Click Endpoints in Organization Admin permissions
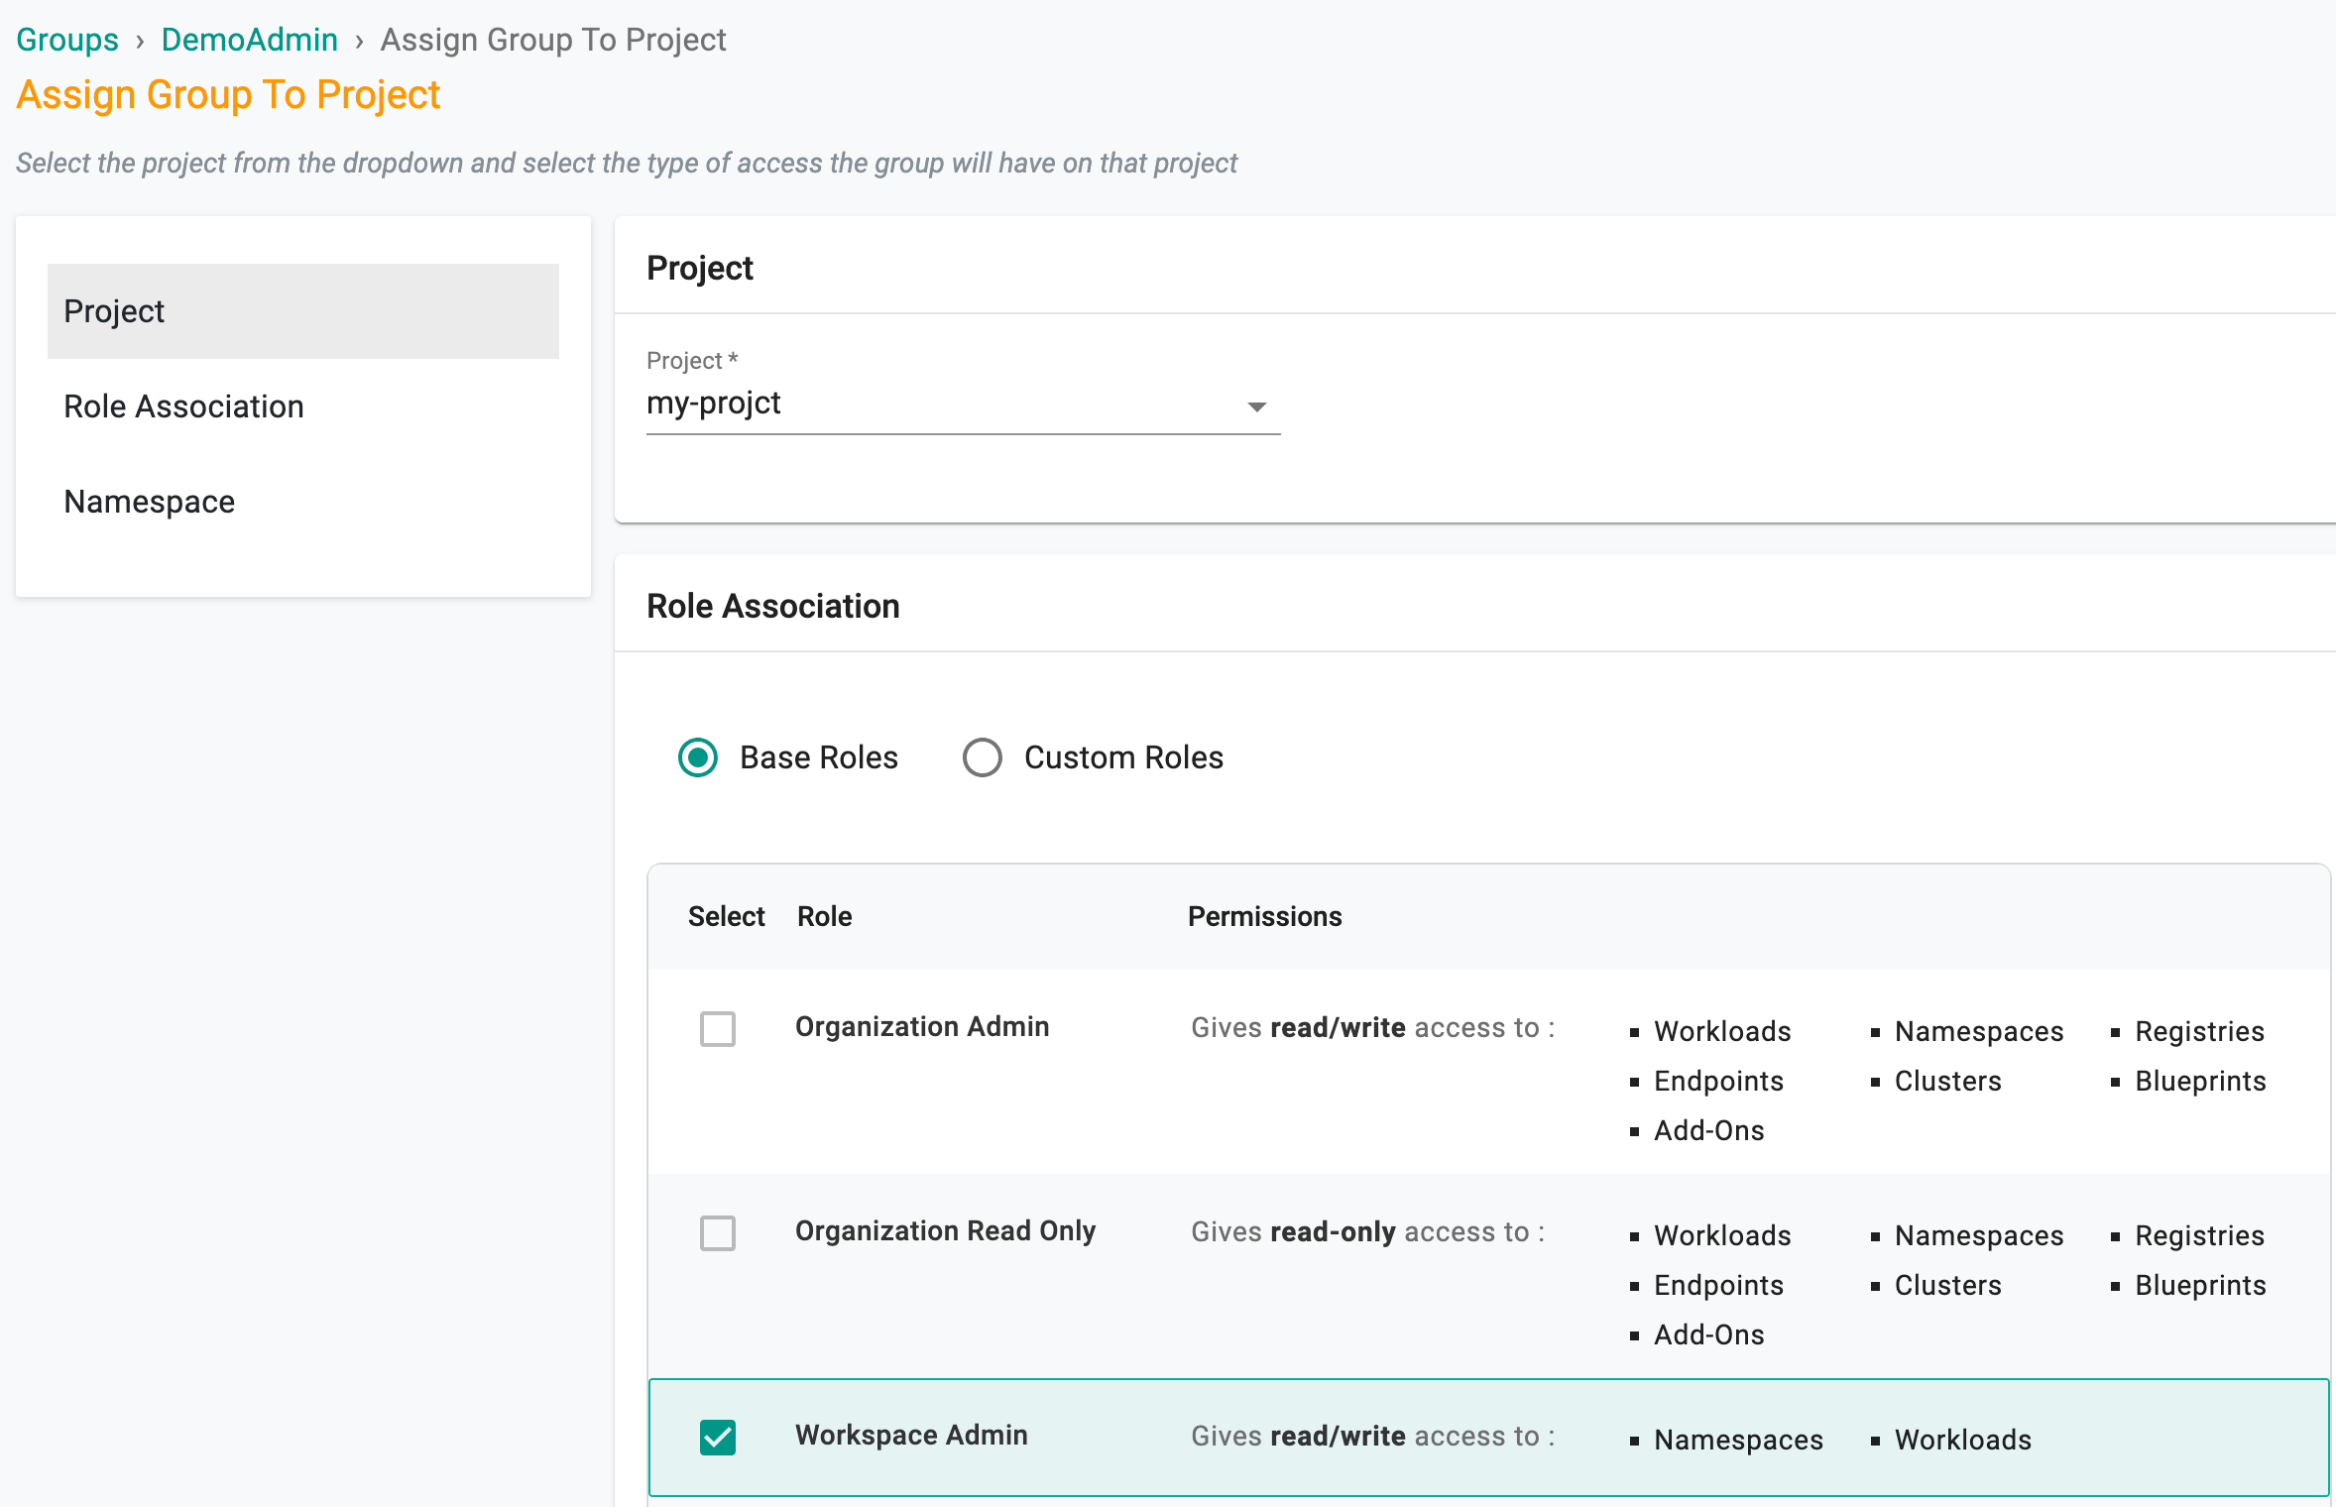The width and height of the screenshot is (2336, 1507). pyautogui.click(x=1718, y=1081)
